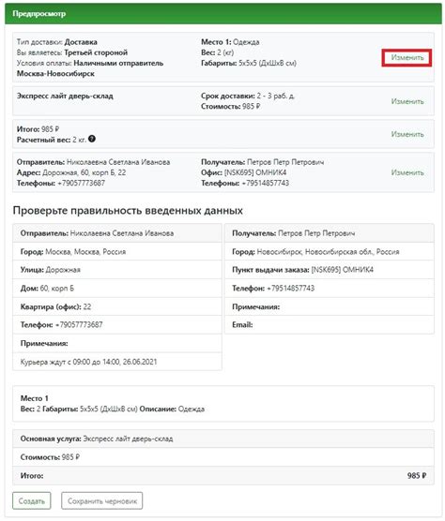Select Место 1 heading in cargo block
Screen dimensions: 445x521
(x=35, y=398)
